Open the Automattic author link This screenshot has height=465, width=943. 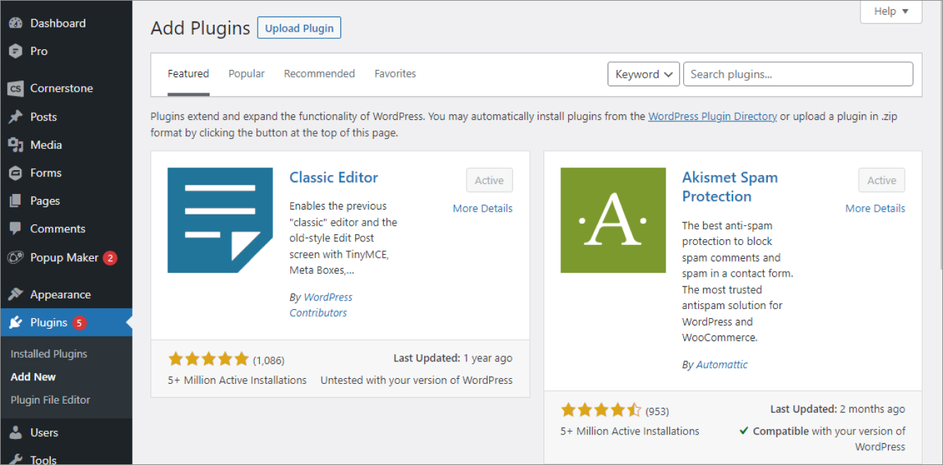(721, 365)
